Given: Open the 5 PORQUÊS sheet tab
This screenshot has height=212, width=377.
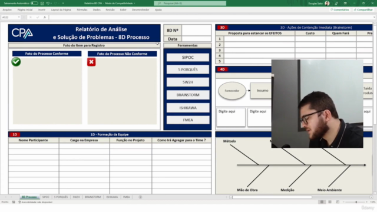Looking at the screenshot, I should point(61,197).
